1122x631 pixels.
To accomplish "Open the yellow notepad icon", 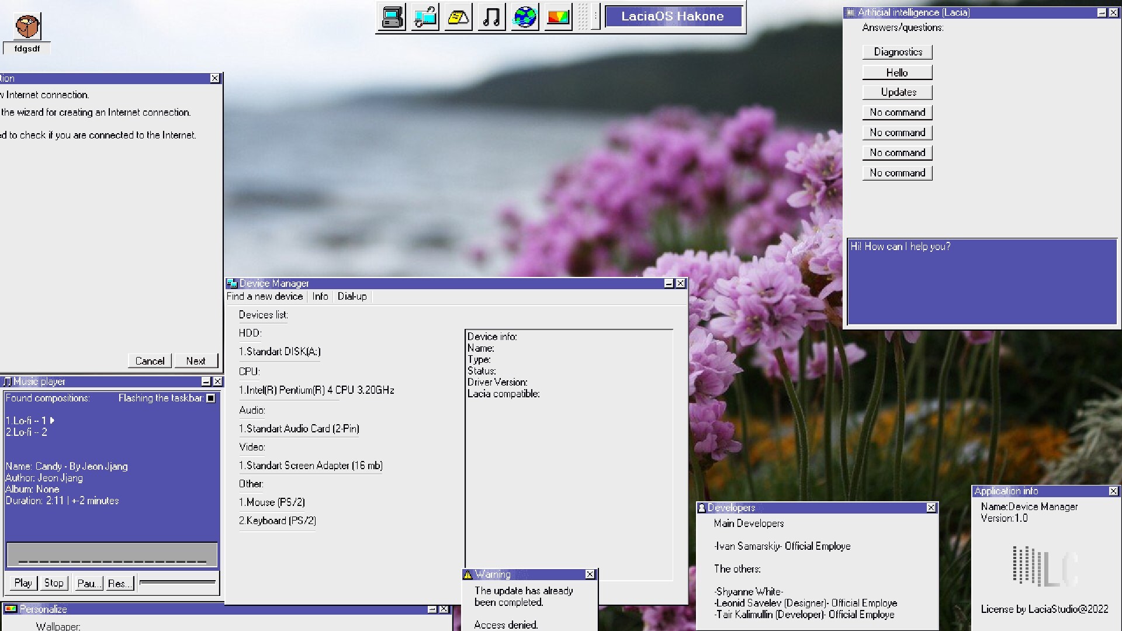I will click(x=458, y=17).
